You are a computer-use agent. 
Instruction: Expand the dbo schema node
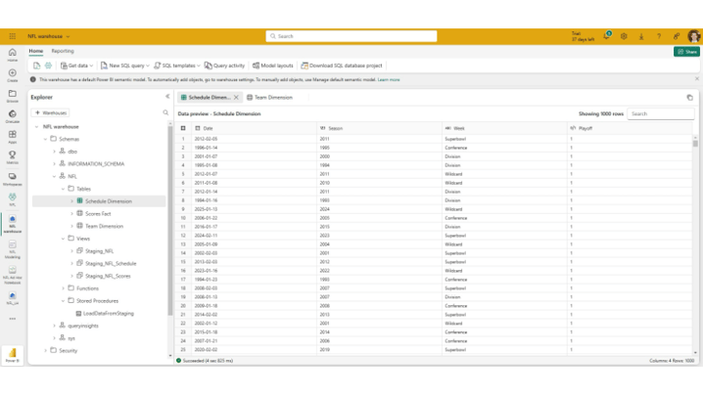54,152
